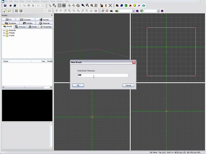
Task: Click Cancel in New Brush dialog
Action: tap(128, 85)
